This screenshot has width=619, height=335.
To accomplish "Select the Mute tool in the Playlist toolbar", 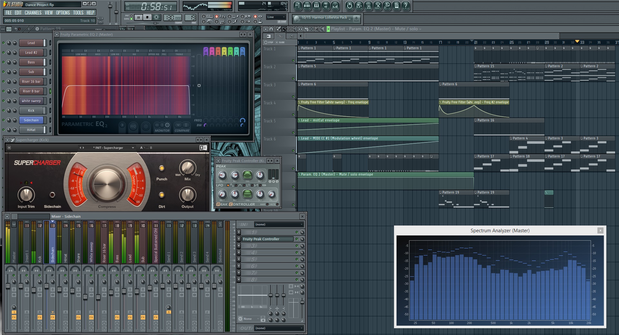I will [295, 29].
